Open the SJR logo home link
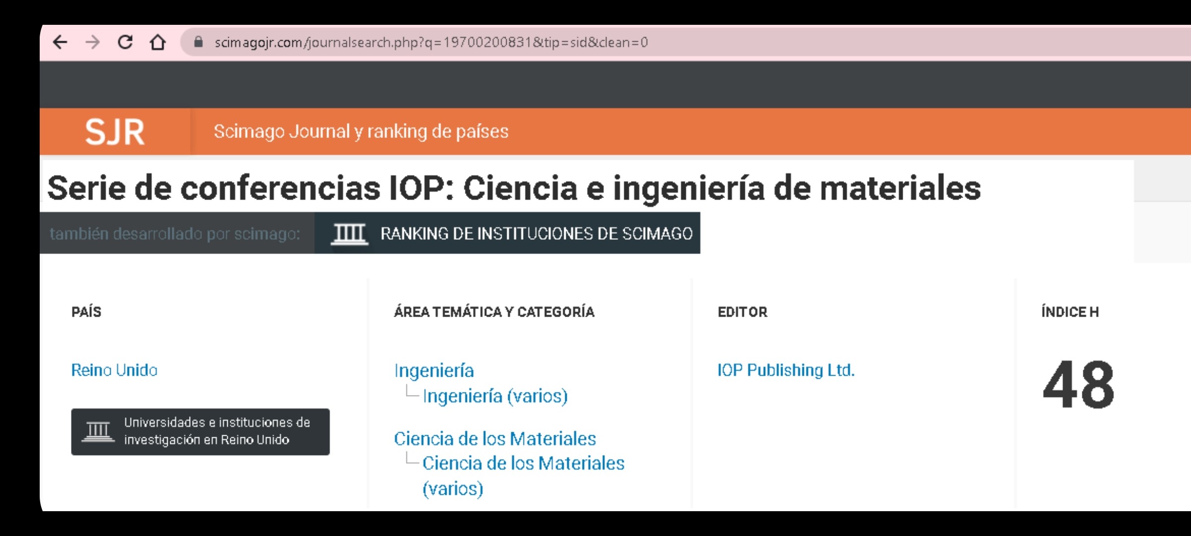Screen dimensions: 1191x536 click(115, 132)
